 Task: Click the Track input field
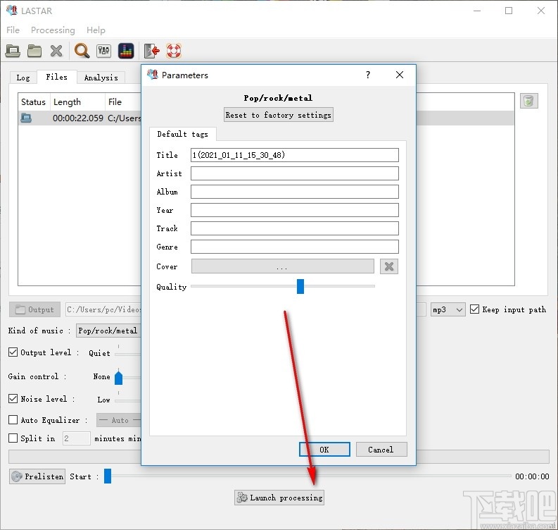(x=295, y=228)
